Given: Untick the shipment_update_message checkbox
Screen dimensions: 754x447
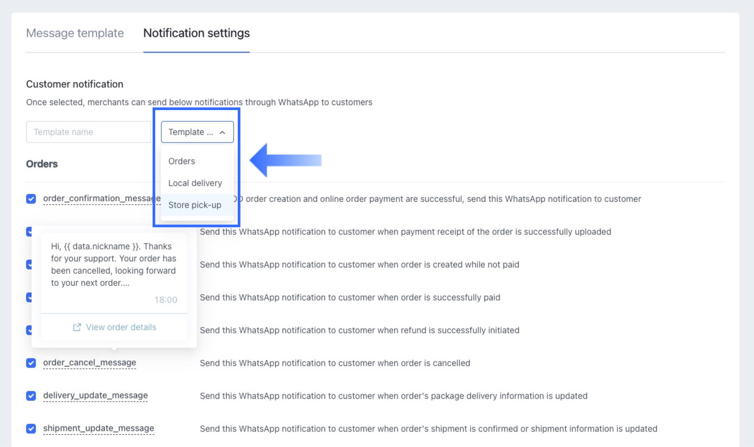Looking at the screenshot, I should tap(31, 429).
